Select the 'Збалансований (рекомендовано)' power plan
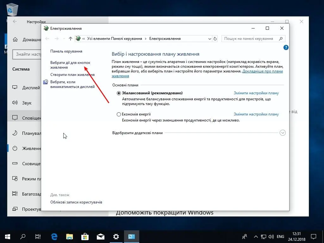324x243 pixels. (x=119, y=93)
